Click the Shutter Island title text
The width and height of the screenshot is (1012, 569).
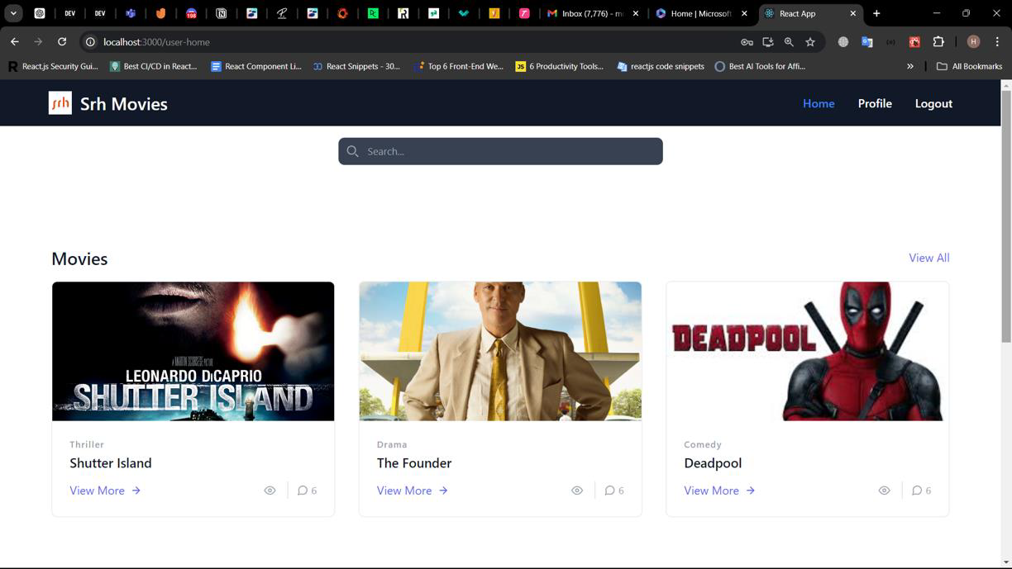coord(111,463)
